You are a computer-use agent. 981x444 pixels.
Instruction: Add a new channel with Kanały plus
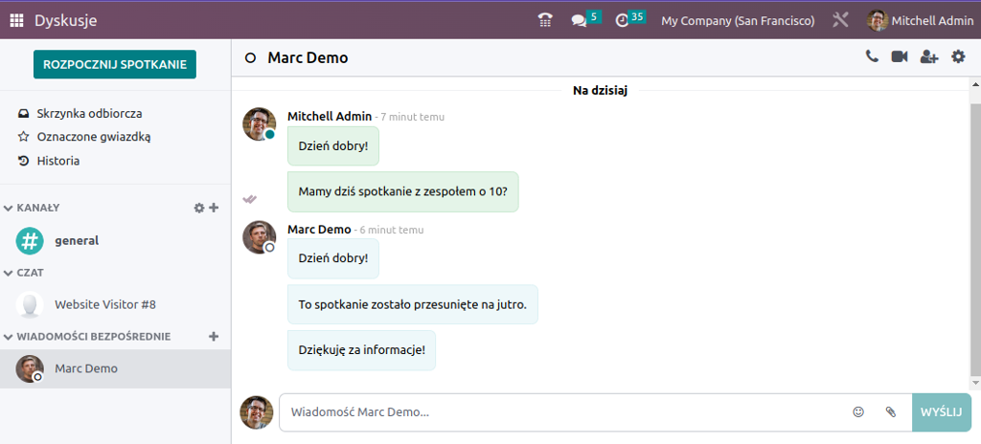pyautogui.click(x=214, y=208)
